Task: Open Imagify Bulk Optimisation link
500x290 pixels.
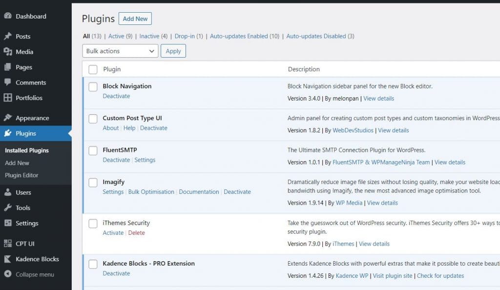Action: click(x=151, y=191)
